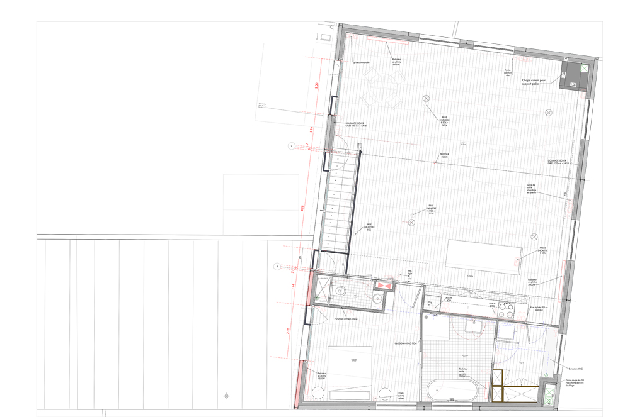
Task: Click the green crossed flue box by the stove pad
Action: (x=584, y=69)
